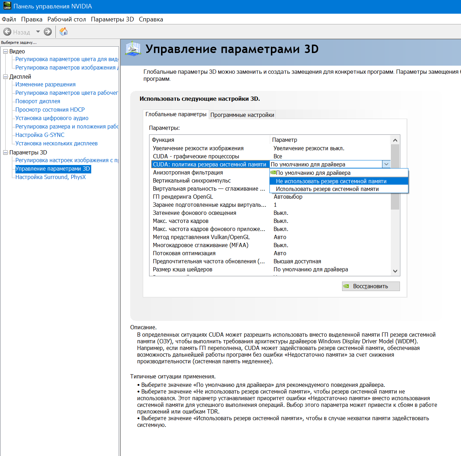Open the Back history dropdown arrow
461x456 pixels.
click(38, 32)
